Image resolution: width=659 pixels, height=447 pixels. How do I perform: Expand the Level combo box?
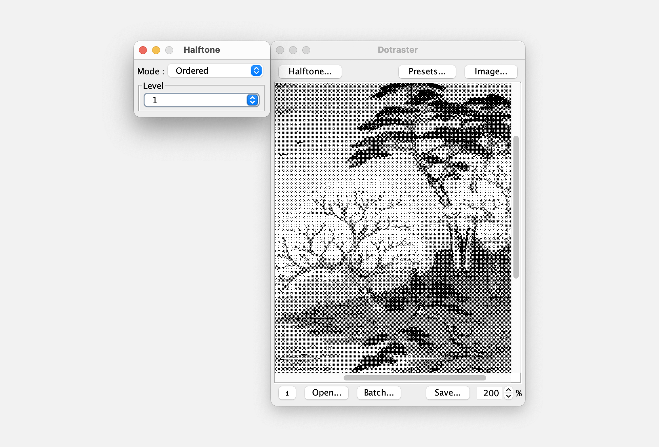tap(197, 100)
